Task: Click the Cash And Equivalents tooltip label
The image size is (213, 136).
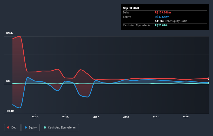Action: point(137,25)
